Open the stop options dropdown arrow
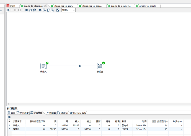Viewport: 191px width, 136px height. (x=23, y=10)
